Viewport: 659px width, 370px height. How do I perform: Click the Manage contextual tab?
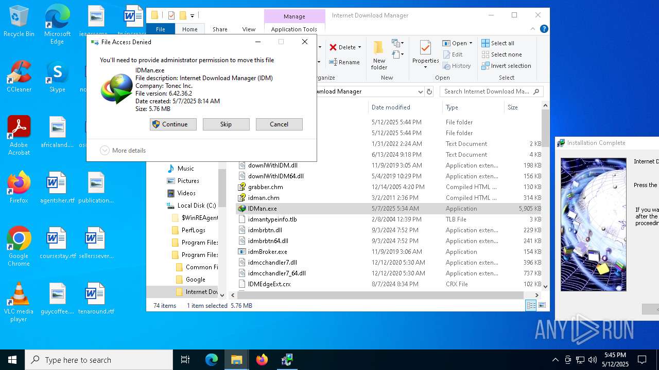click(294, 16)
